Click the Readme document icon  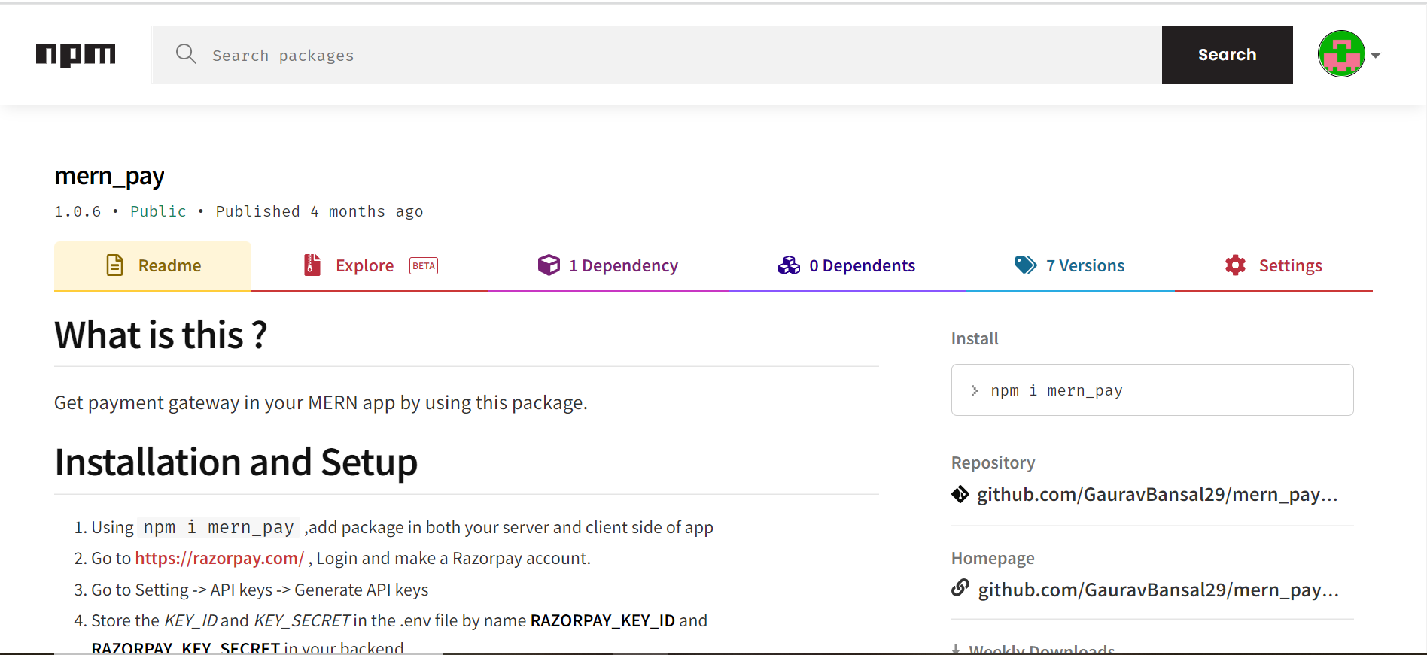pyautogui.click(x=115, y=265)
